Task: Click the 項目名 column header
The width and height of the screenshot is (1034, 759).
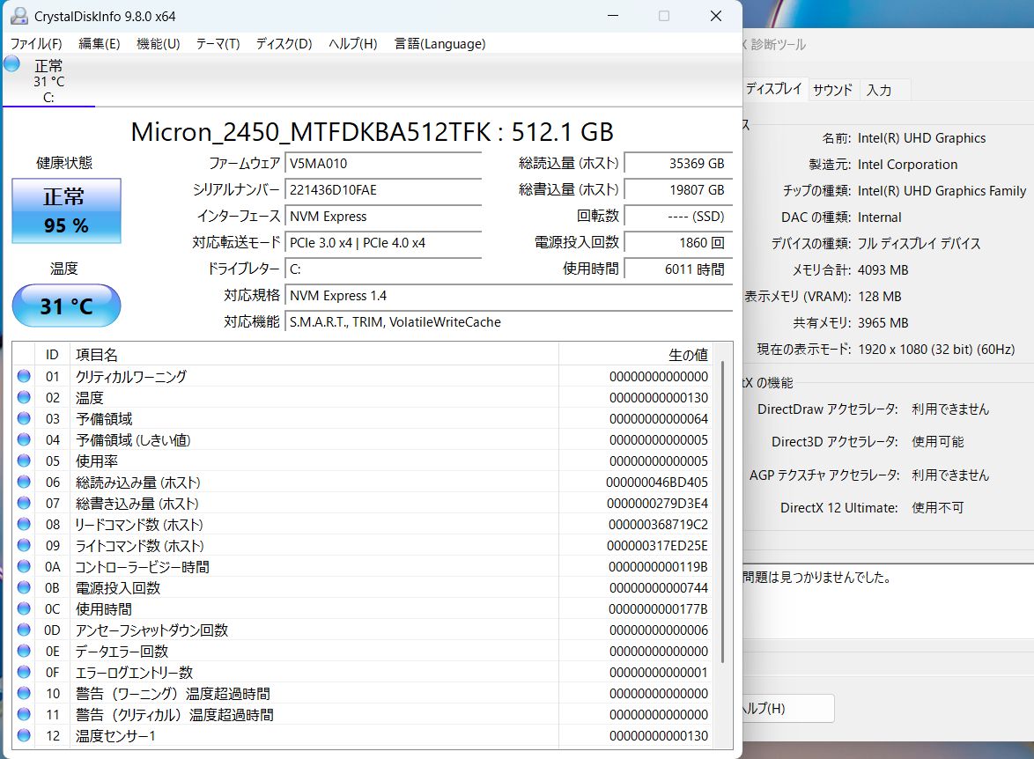Action: (314, 355)
